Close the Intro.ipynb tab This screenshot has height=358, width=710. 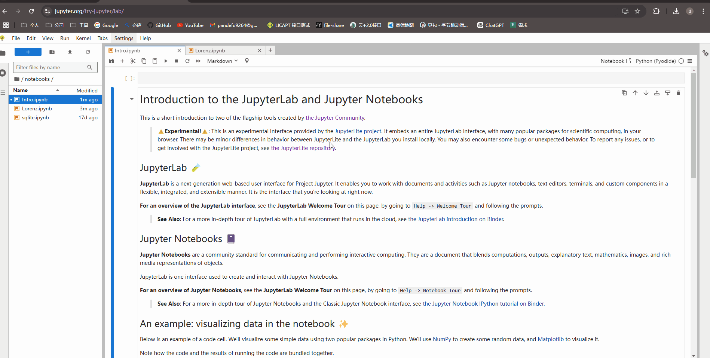point(179,51)
